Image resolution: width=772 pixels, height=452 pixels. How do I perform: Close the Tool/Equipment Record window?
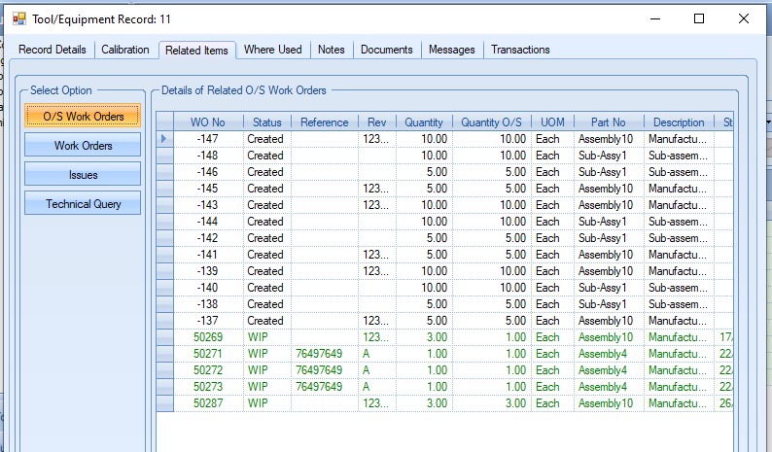(x=743, y=18)
